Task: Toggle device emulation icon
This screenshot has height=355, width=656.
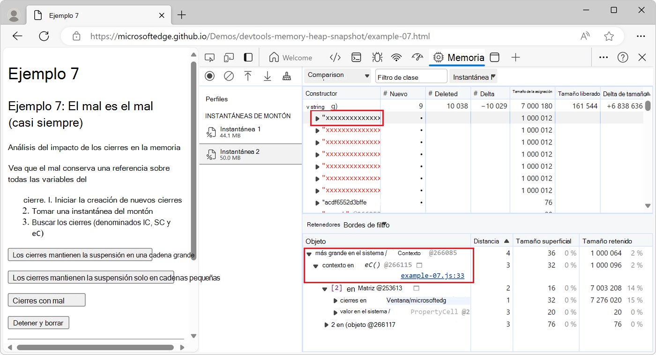Action: (229, 58)
